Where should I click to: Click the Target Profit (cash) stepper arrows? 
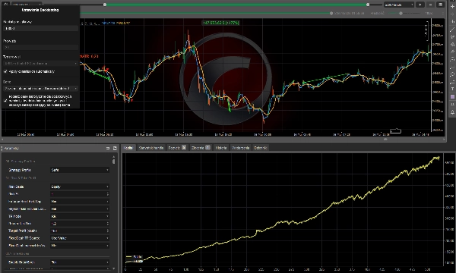pos(108,231)
